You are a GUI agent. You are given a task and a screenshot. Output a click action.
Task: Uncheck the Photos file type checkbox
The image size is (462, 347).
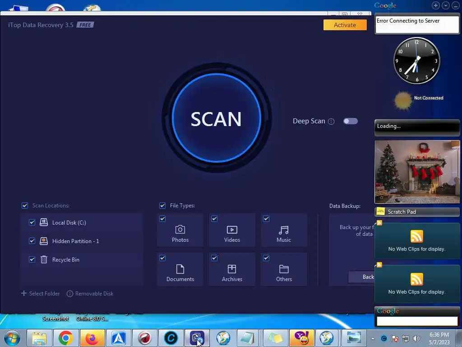(162, 219)
